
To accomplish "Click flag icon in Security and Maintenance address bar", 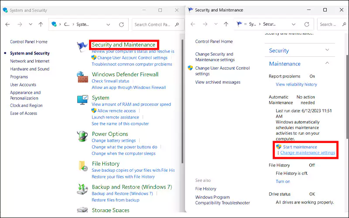I will (239, 24).
